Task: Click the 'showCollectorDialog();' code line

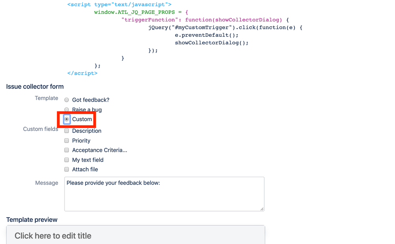Action: pyautogui.click(x=212, y=43)
